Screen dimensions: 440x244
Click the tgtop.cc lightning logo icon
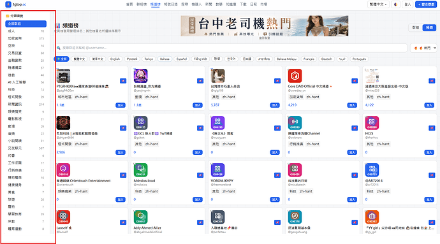pyautogui.click(x=8, y=4)
